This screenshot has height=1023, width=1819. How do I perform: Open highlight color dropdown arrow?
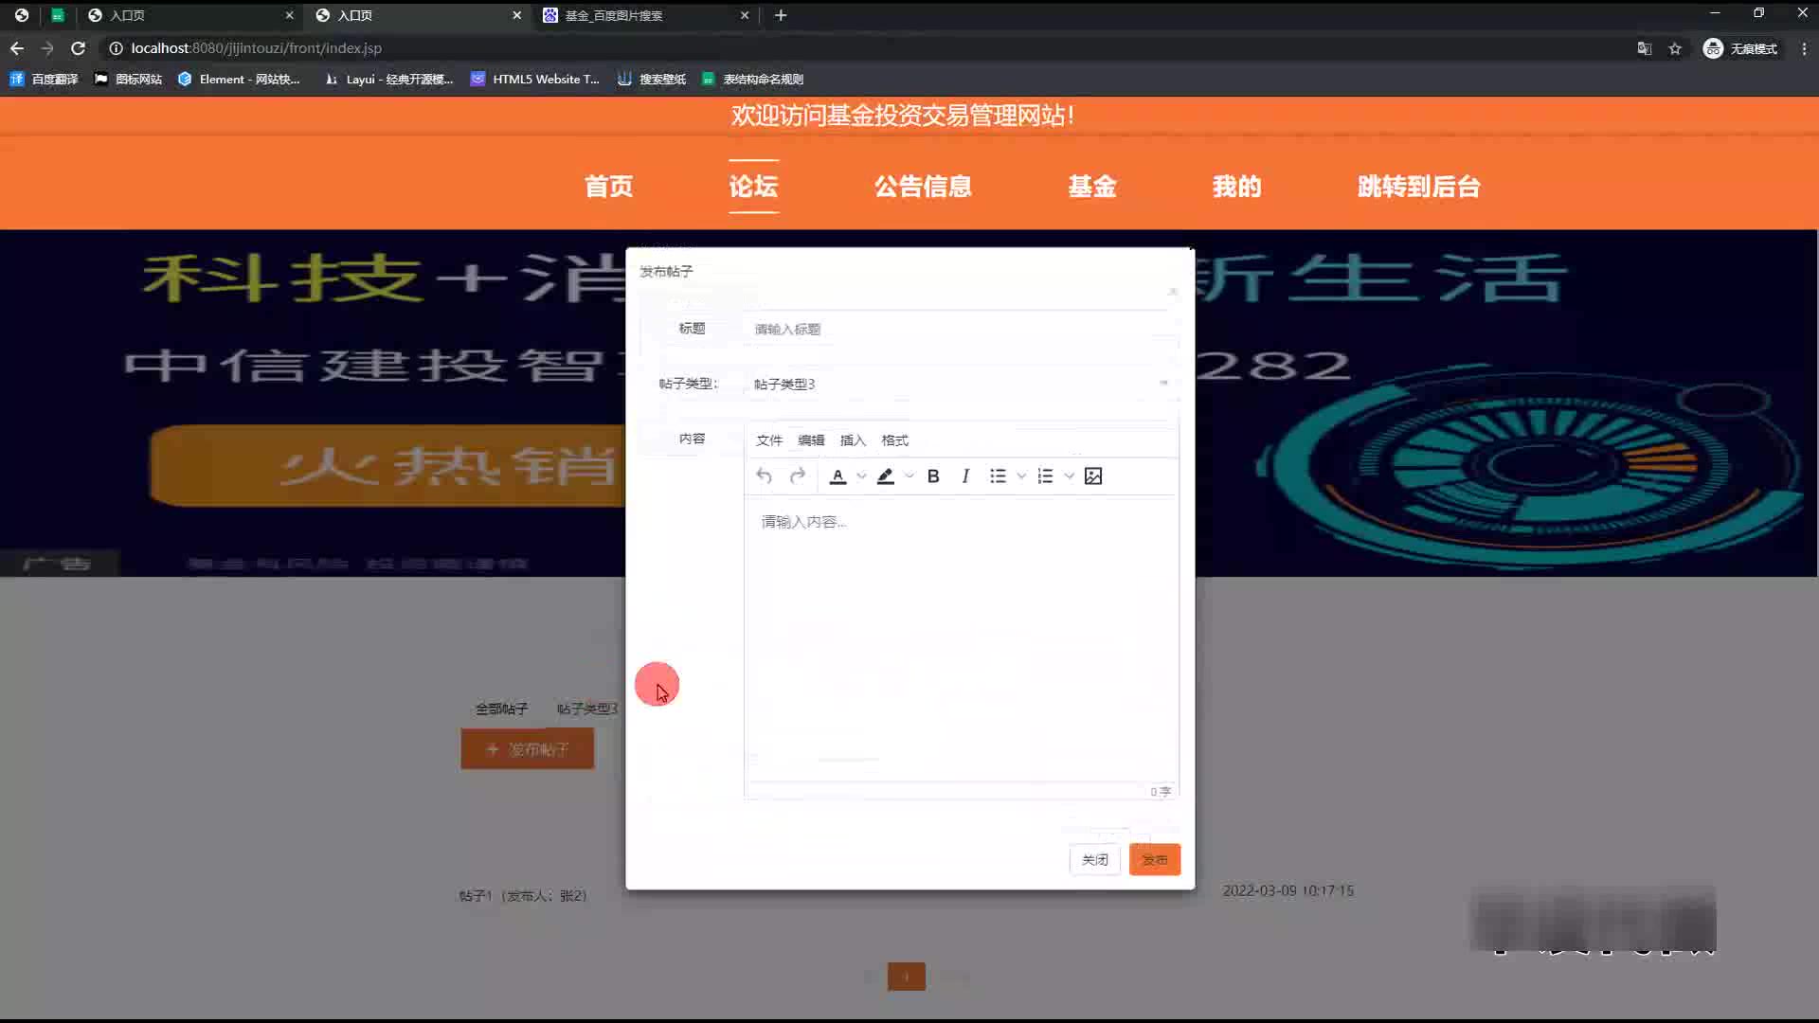(909, 476)
